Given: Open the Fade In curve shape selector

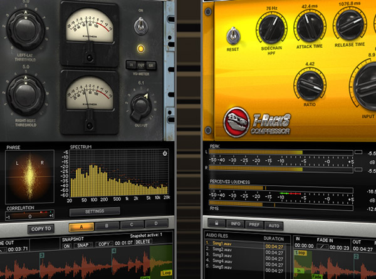Looking at the screenshot, I should (x=322, y=246).
